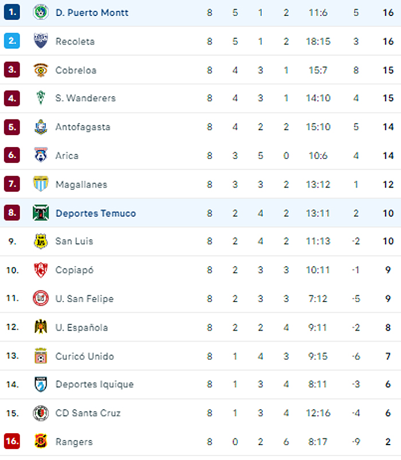Select the Copiapó team name
401x460 pixels.
pos(74,270)
